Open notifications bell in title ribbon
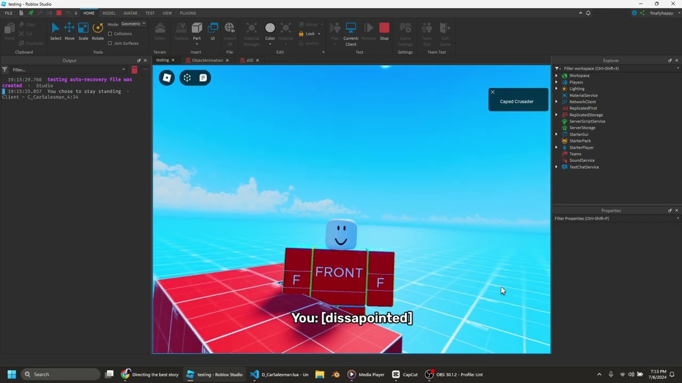682x383 pixels. pos(588,13)
